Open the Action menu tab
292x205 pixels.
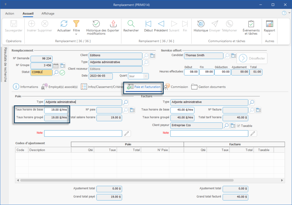click(x=10, y=13)
